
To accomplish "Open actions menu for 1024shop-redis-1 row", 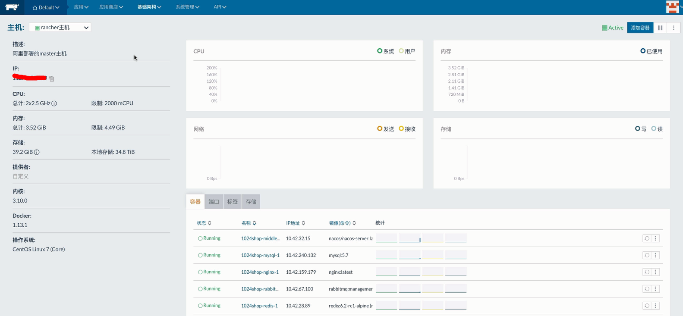I will click(655, 306).
